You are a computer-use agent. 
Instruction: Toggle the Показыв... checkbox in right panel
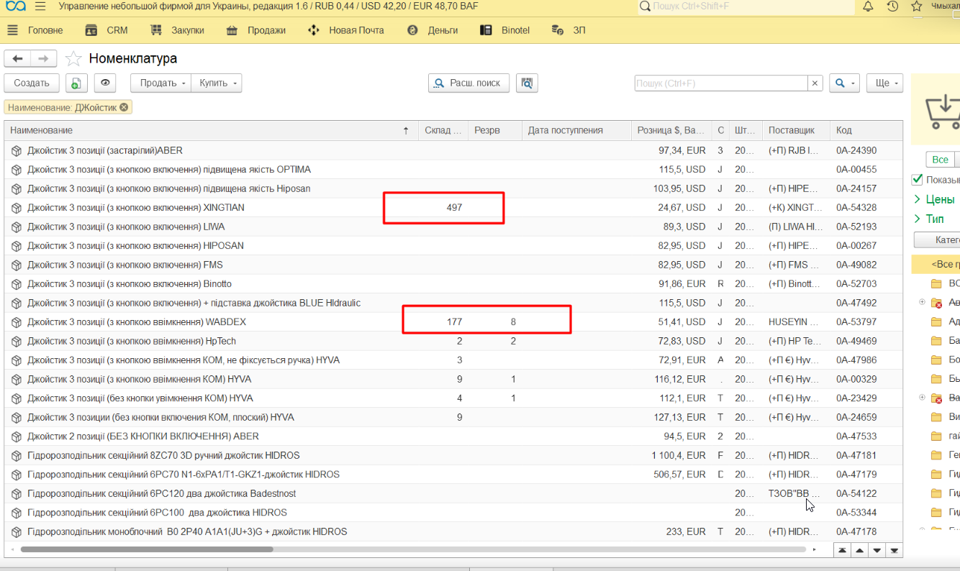[918, 180]
